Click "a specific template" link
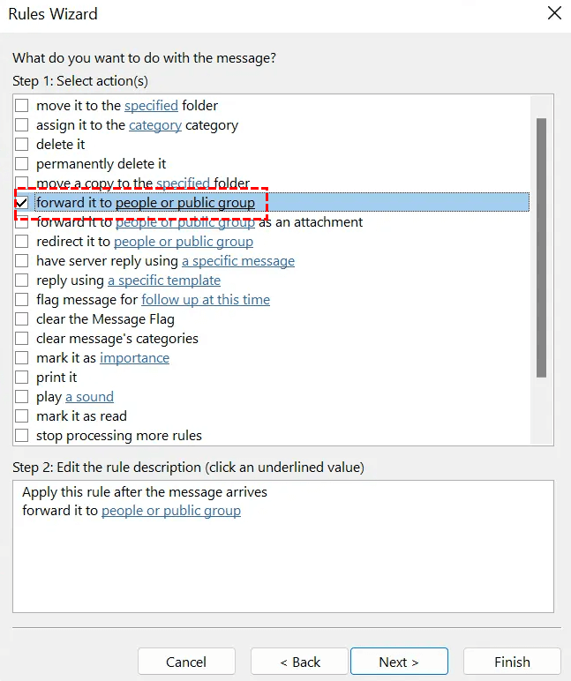This screenshot has height=681, width=571. (164, 281)
